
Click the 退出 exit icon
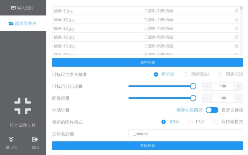tap(35, 139)
